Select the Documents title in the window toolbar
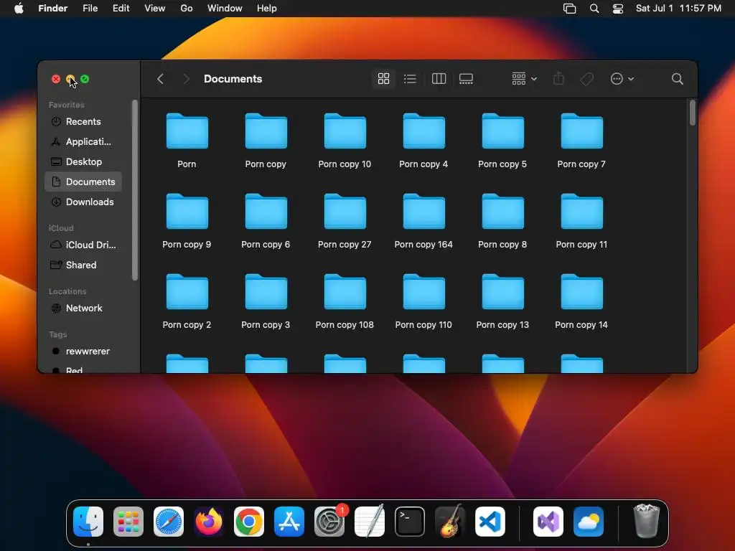This screenshot has width=735, height=551. [x=233, y=79]
